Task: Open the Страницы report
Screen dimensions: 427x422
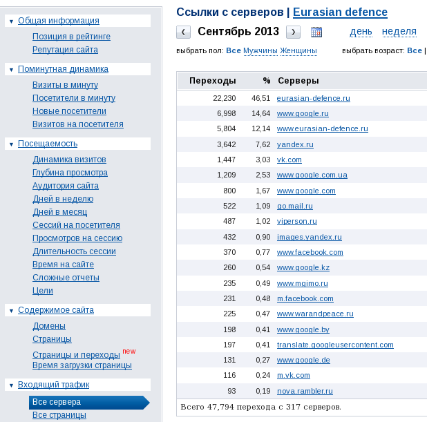Action: 52,339
